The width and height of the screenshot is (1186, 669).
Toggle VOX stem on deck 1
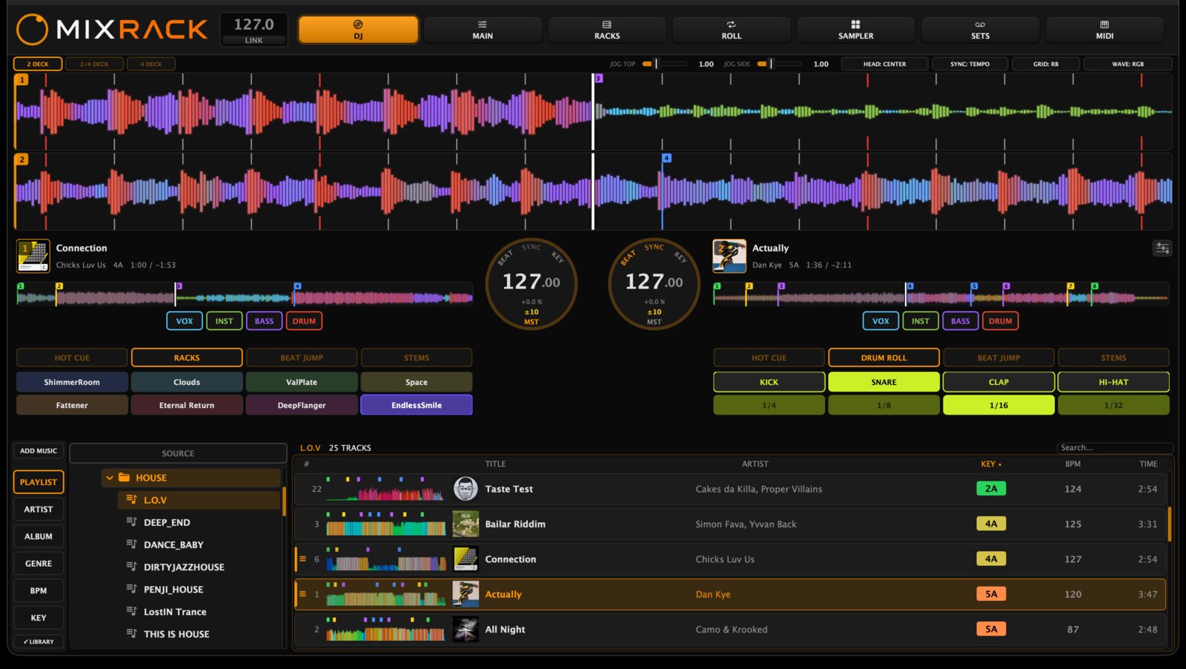185,321
